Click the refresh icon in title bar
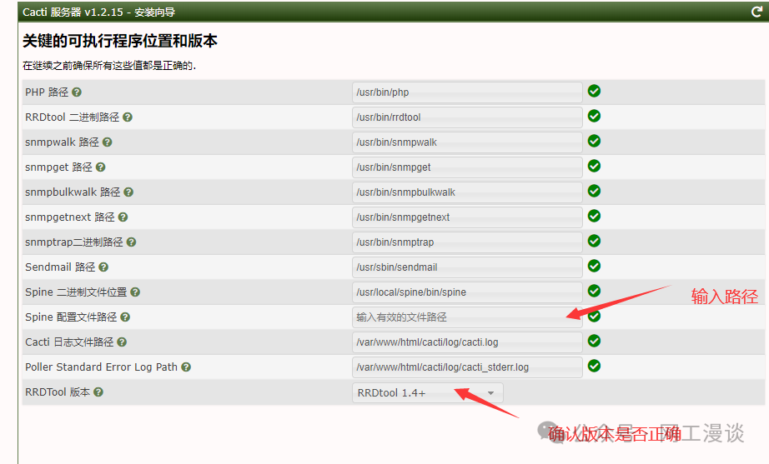Screen dimensions: 769x464 756,12
